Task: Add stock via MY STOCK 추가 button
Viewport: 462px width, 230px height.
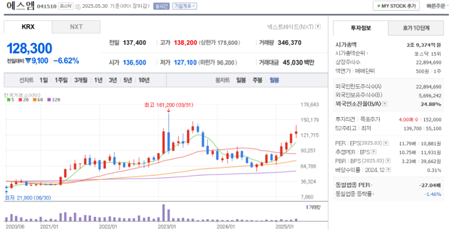Action: click(396, 6)
